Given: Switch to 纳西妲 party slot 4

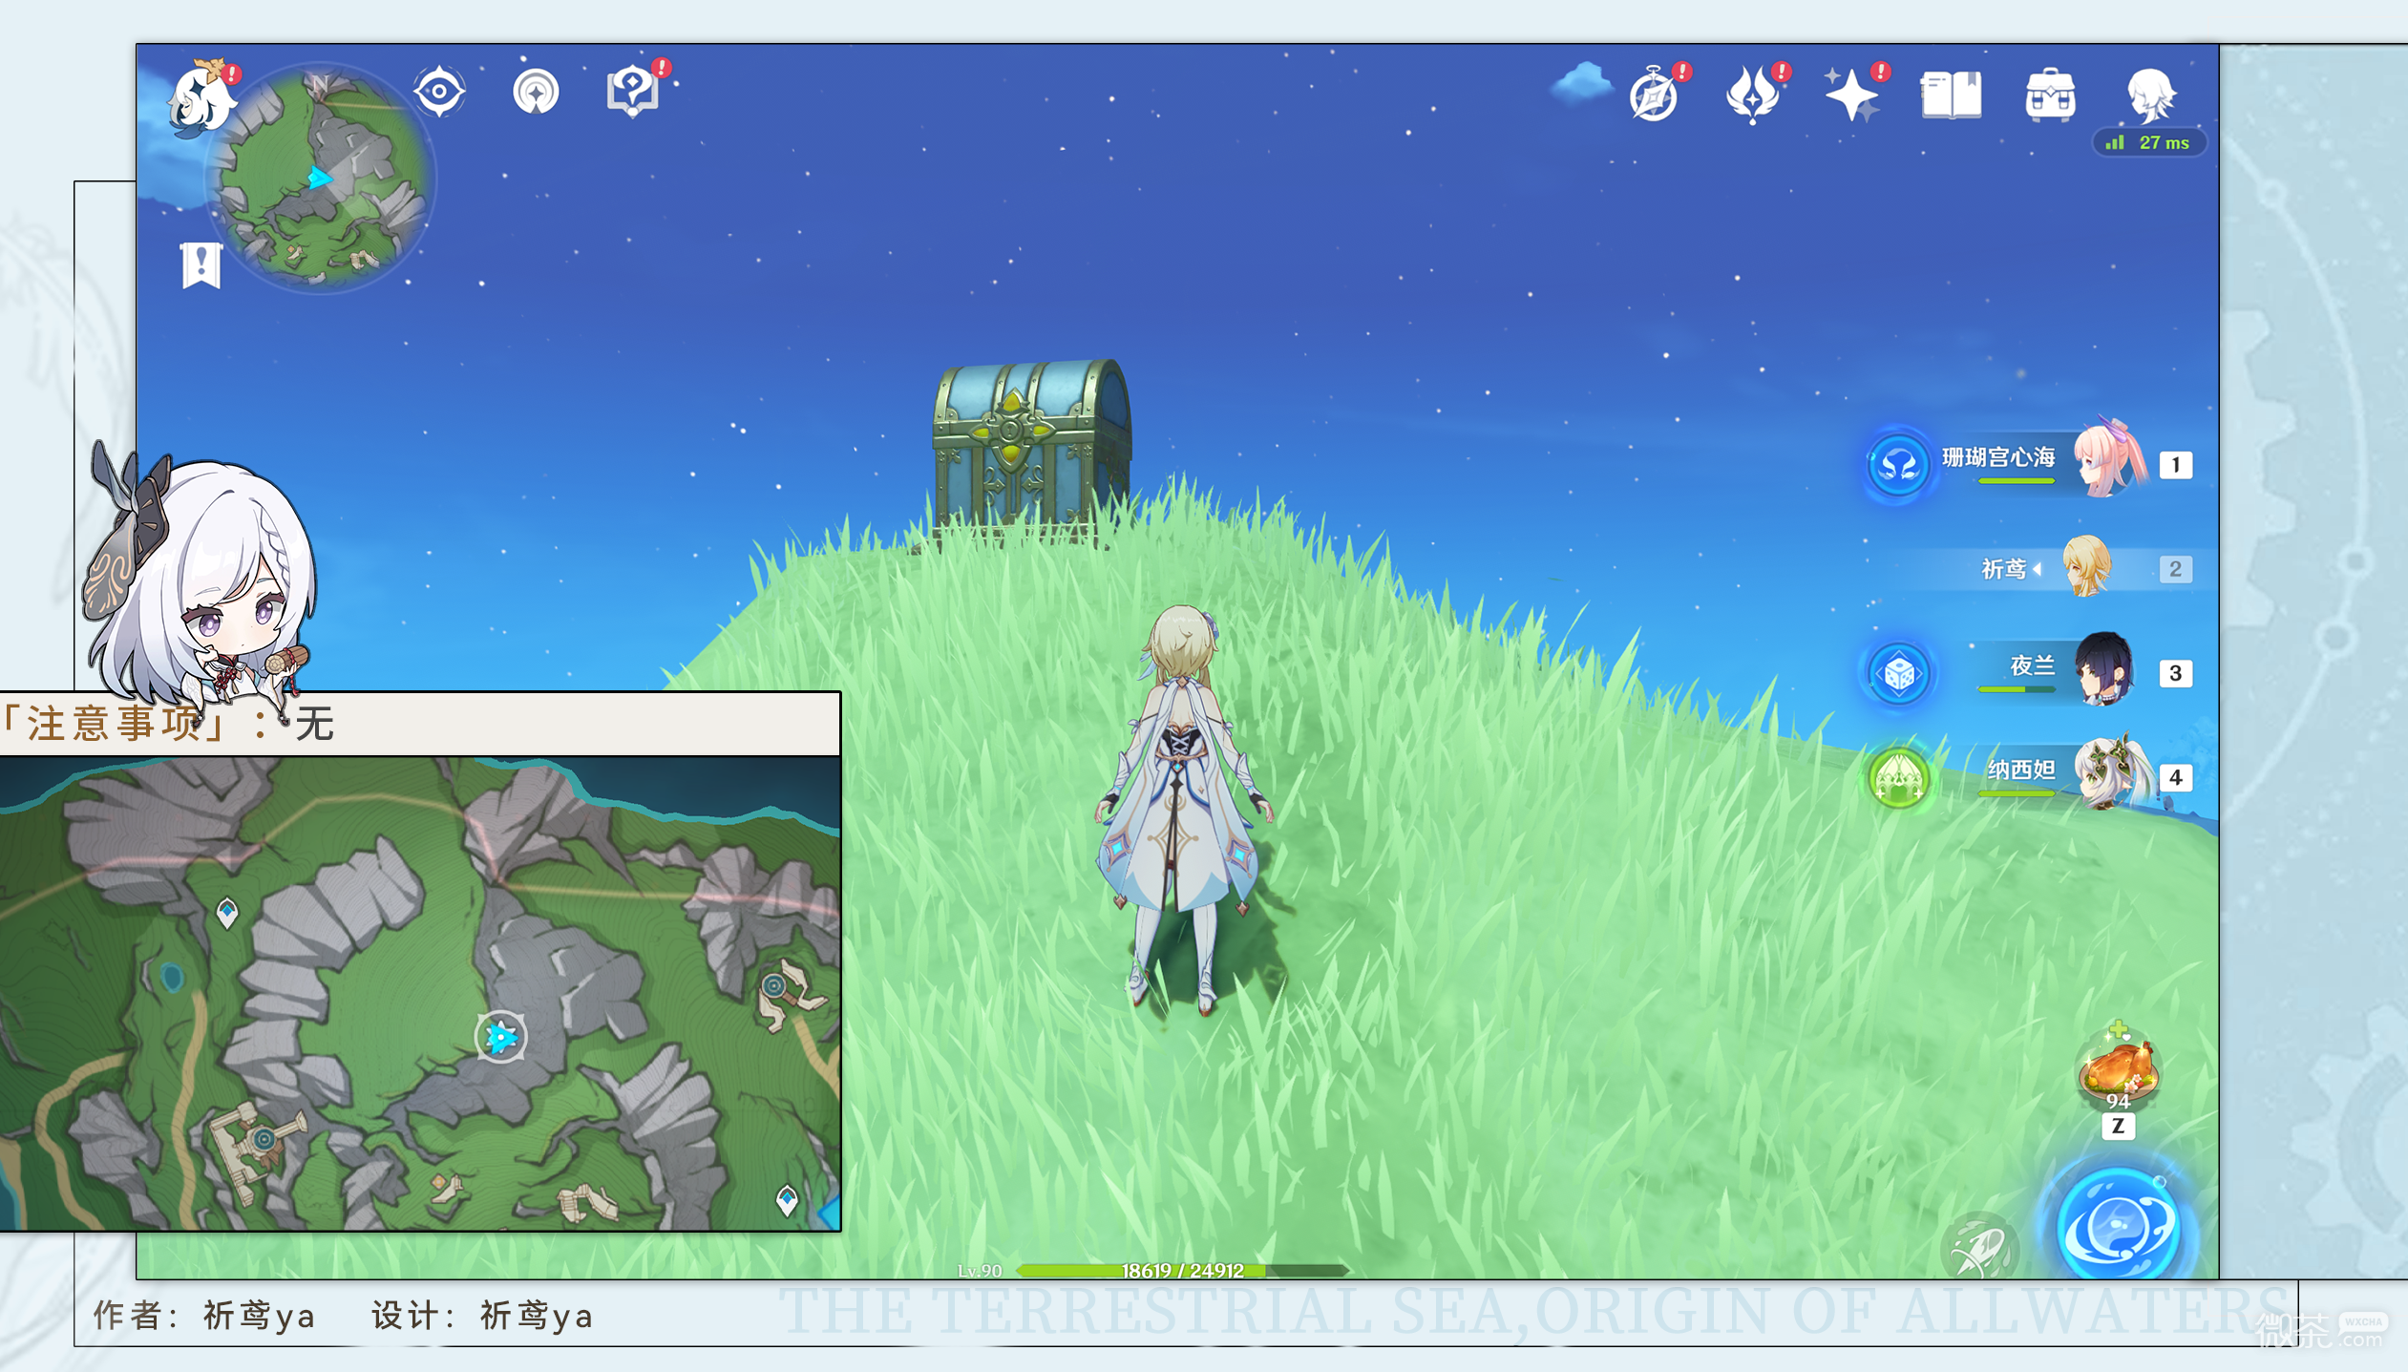Looking at the screenshot, I should click(2086, 775).
